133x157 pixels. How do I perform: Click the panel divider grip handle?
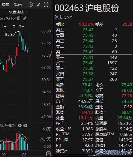[x=52, y=53]
